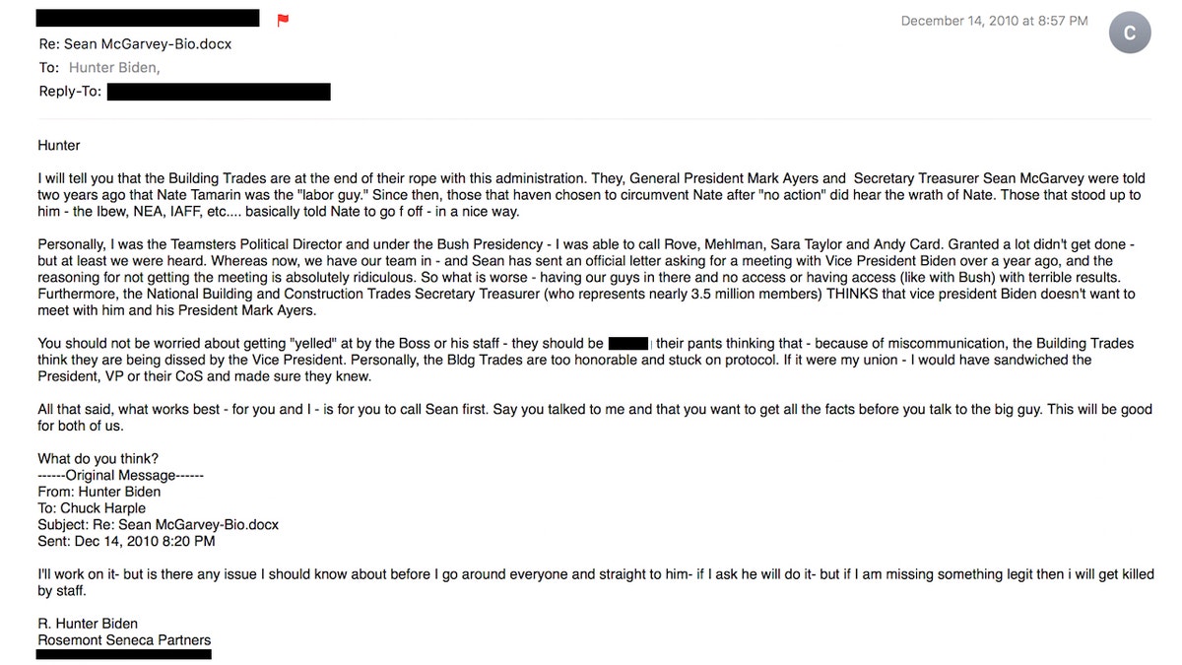Click the underlined Rosemont Seneca Partners text
Screen dimensions: 1182x665
click(x=124, y=640)
